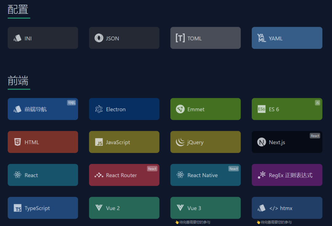Open the TOML cheat sheet card

[205, 38]
